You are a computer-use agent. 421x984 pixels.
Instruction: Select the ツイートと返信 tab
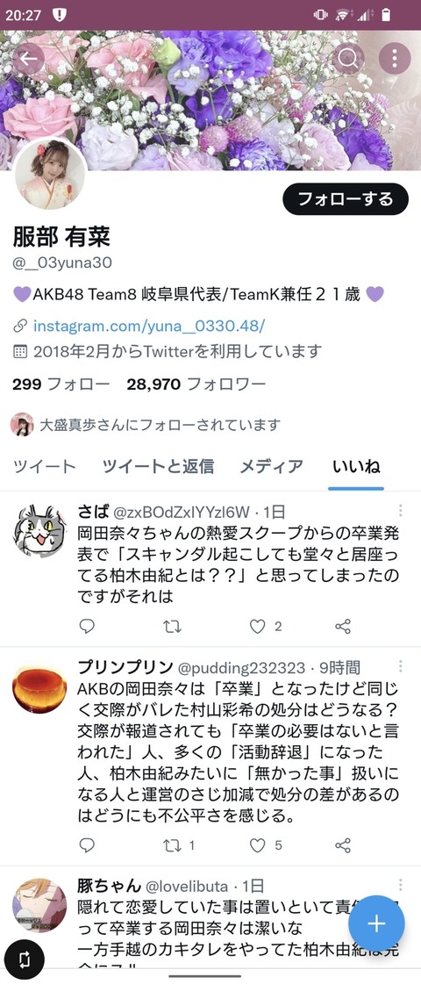tap(158, 466)
